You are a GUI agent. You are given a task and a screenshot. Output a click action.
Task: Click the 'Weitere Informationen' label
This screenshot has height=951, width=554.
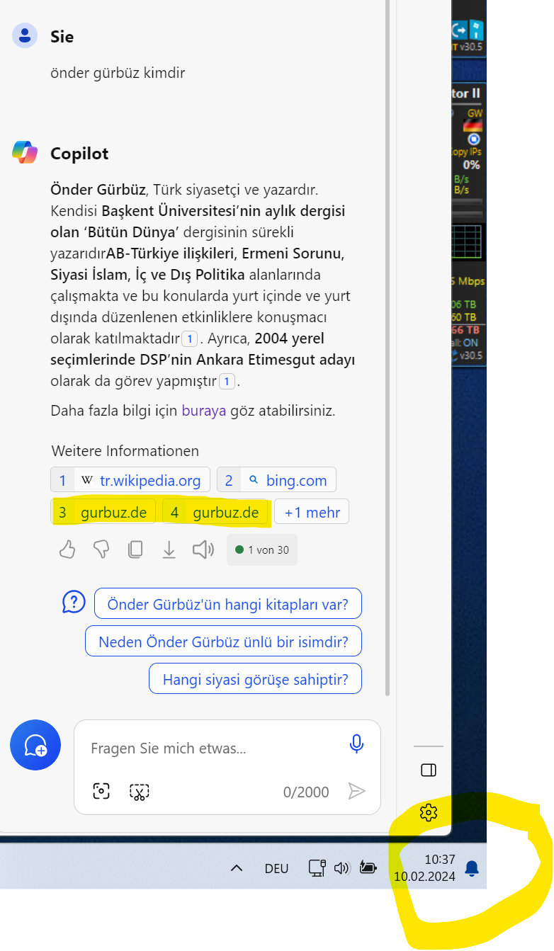[x=125, y=450]
